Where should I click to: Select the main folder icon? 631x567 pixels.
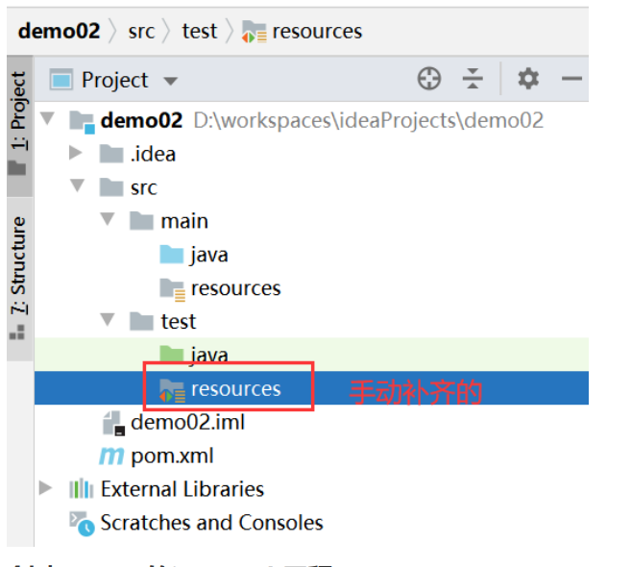pyautogui.click(x=141, y=221)
